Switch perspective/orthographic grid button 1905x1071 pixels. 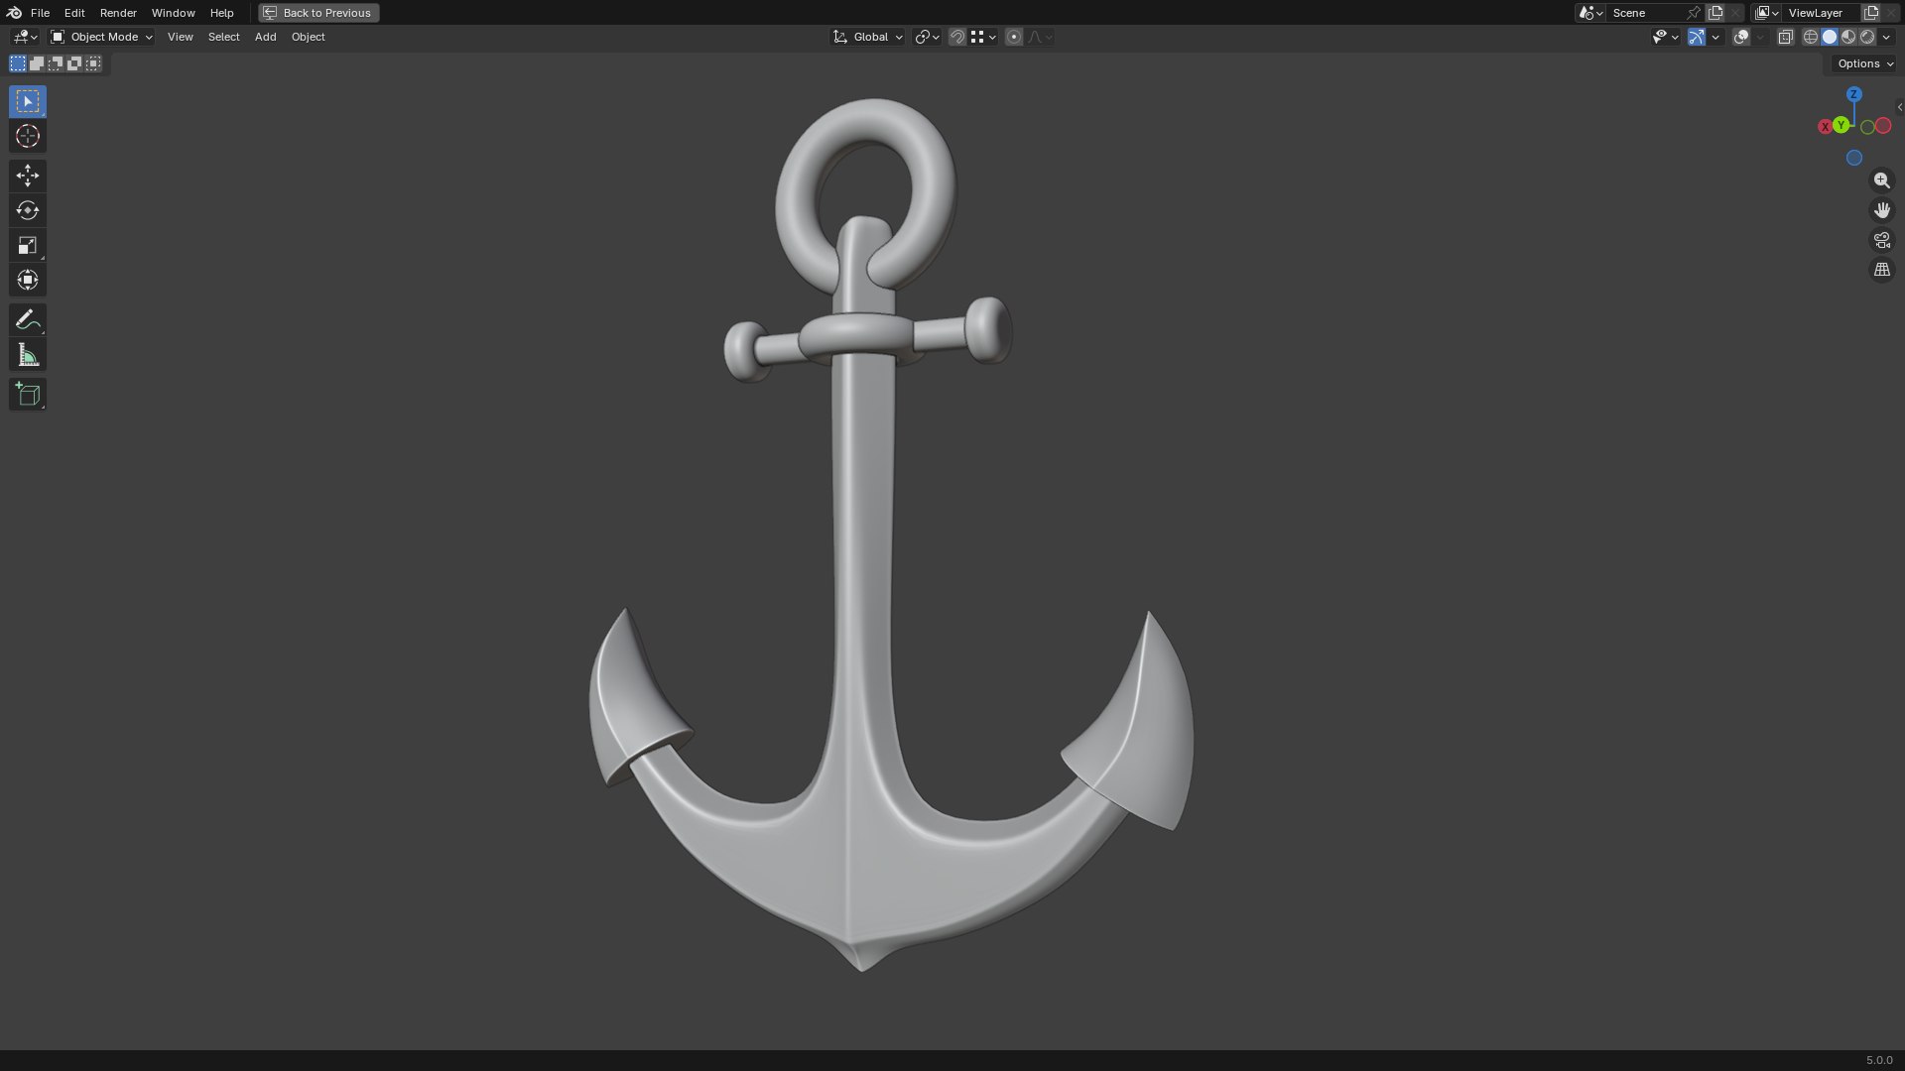click(x=1881, y=270)
